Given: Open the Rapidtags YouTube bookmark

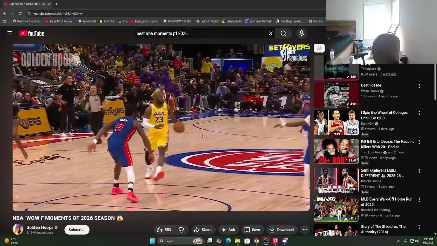Looking at the screenshot, I should (x=290, y=21).
